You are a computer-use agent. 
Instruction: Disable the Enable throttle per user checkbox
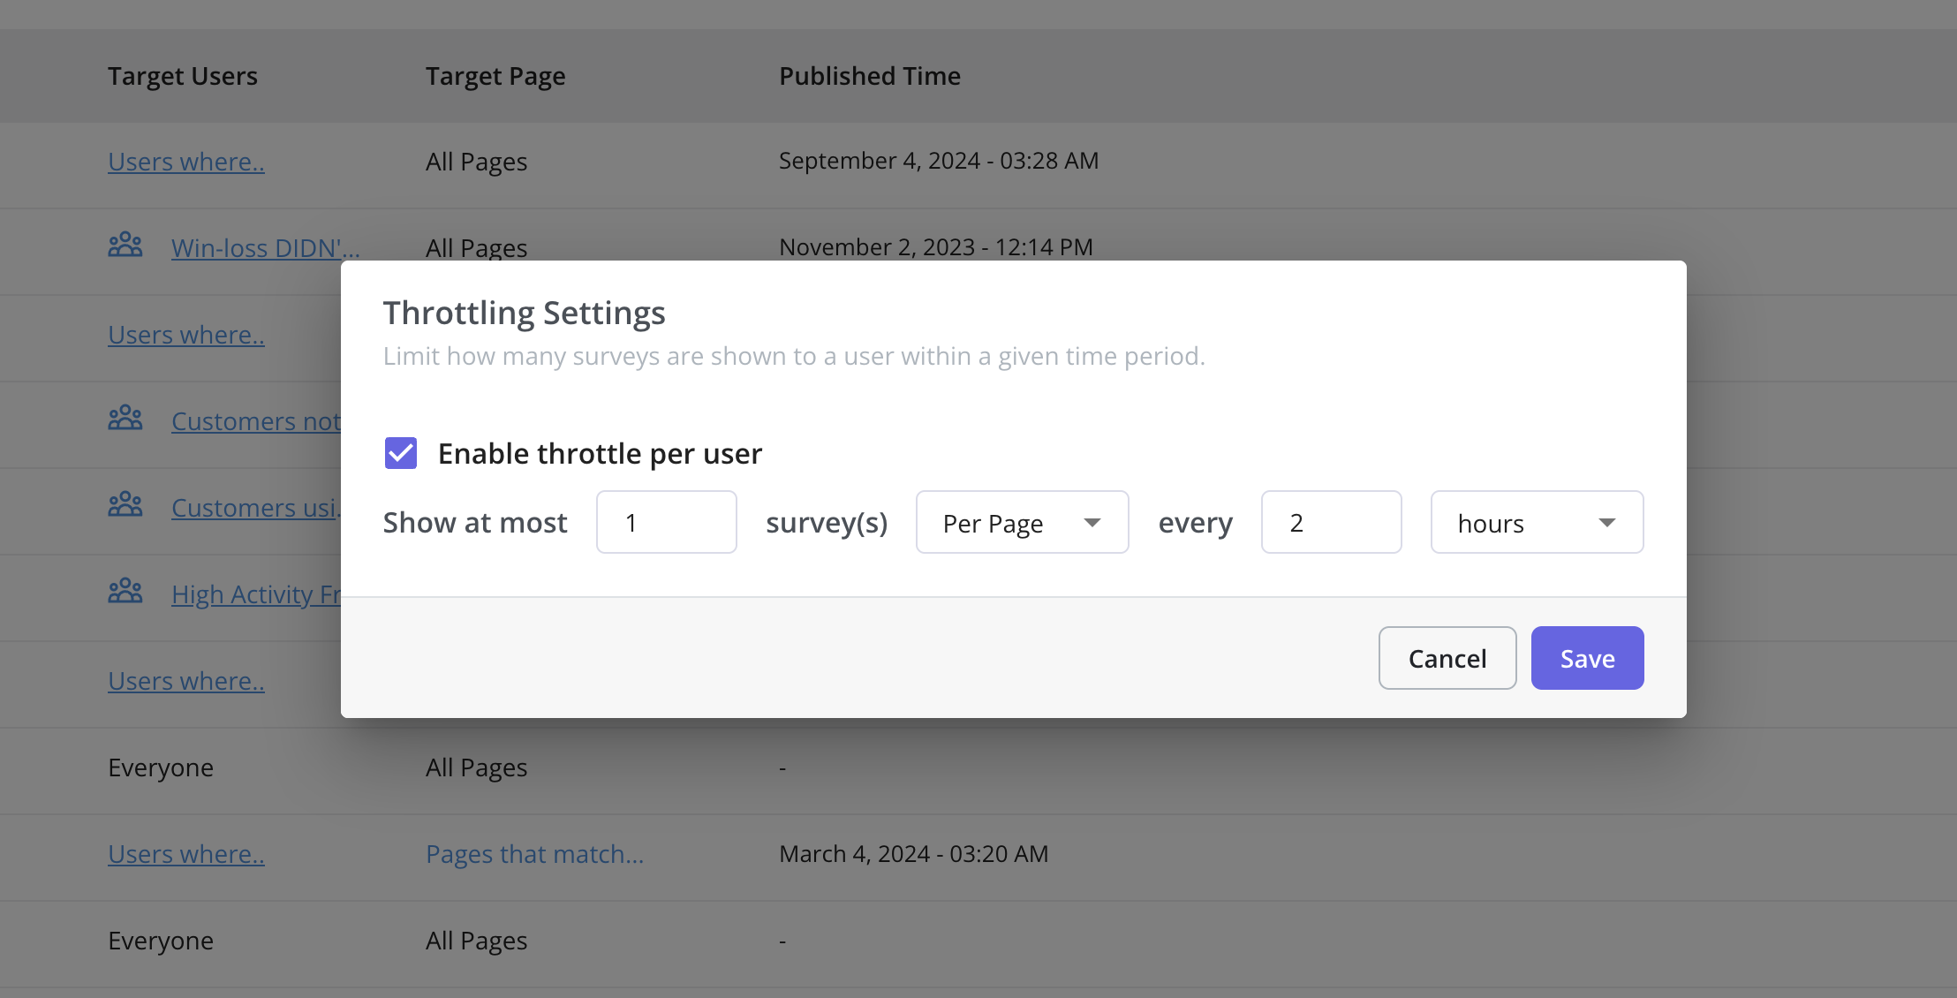click(x=401, y=453)
